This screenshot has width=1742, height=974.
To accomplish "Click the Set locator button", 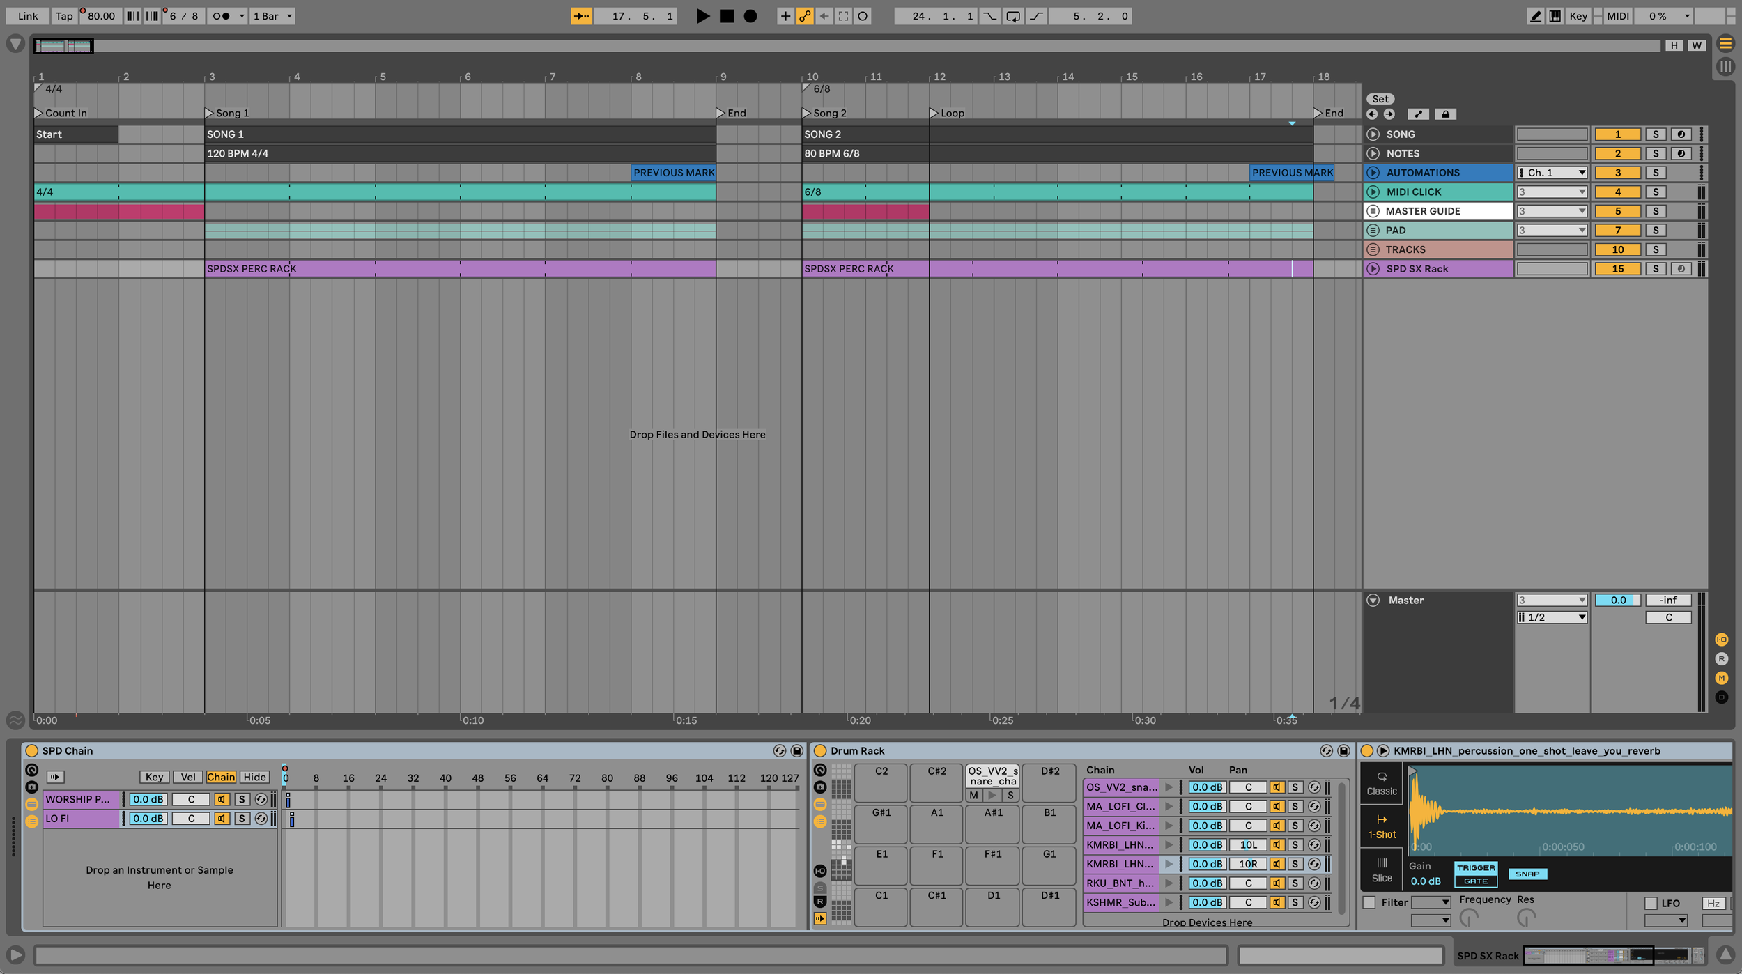I will point(1380,99).
